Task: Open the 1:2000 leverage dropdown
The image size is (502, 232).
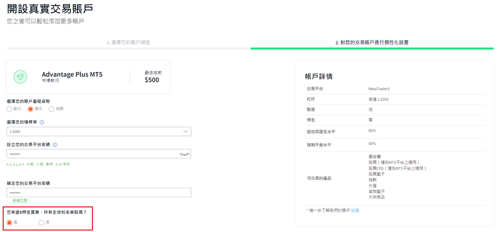Action: 99,131
